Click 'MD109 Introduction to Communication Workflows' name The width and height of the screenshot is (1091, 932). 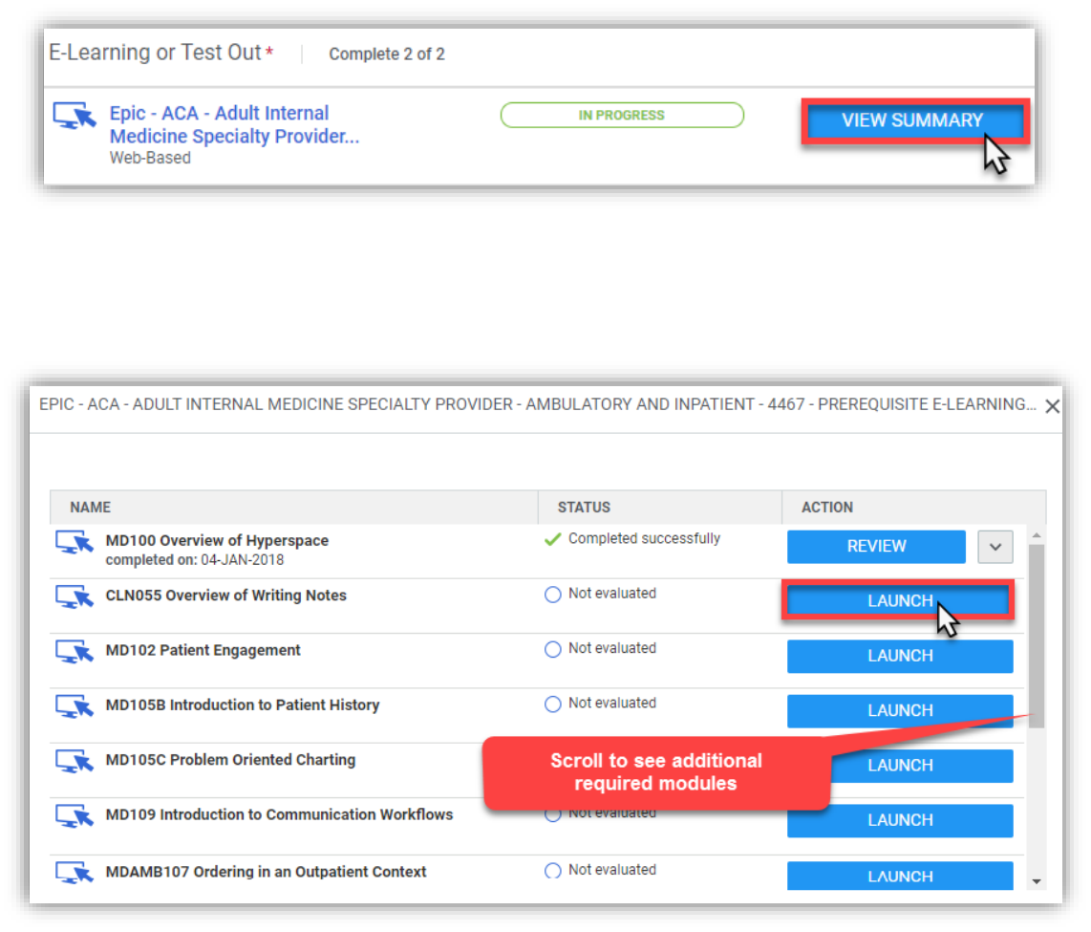(279, 815)
